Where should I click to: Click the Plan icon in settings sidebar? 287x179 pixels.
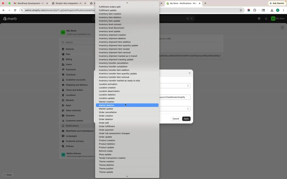click(x=63, y=54)
